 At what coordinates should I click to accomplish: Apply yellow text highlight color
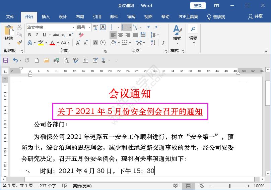41,42
